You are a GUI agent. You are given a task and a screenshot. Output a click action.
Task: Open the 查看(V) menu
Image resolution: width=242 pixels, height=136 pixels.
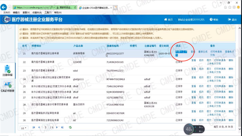coord(26,12)
